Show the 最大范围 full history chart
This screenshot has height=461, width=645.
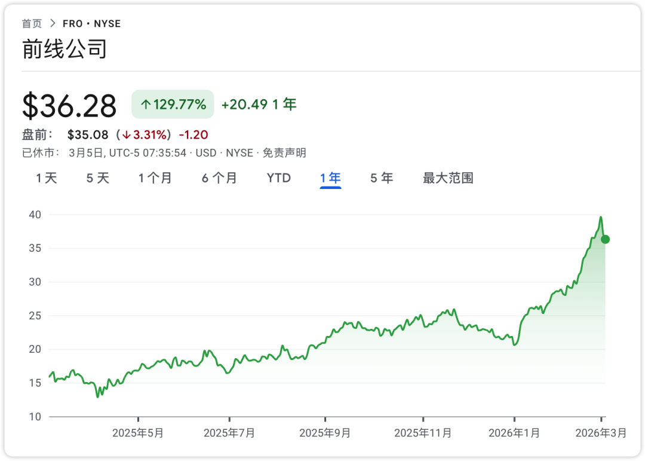point(448,178)
